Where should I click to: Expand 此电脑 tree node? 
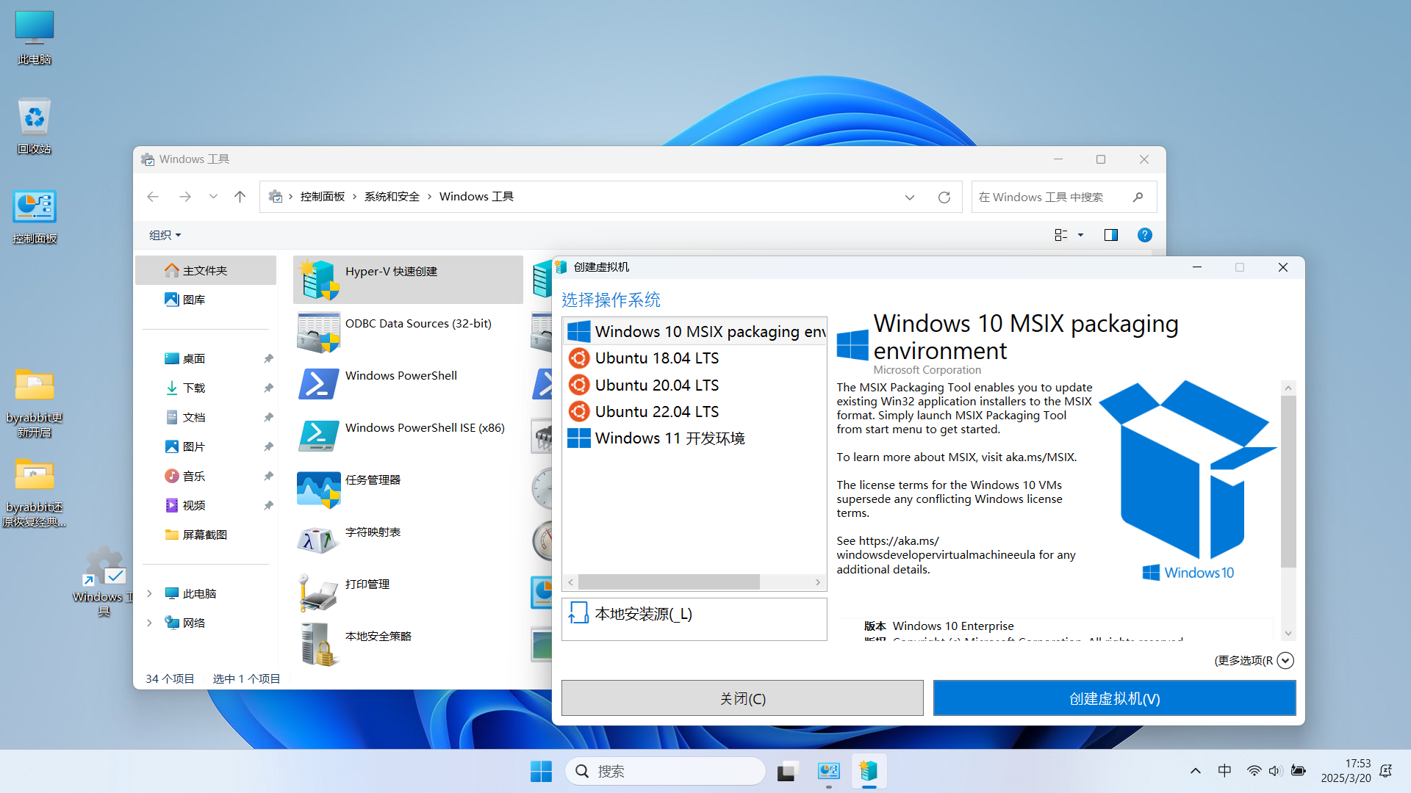(149, 593)
